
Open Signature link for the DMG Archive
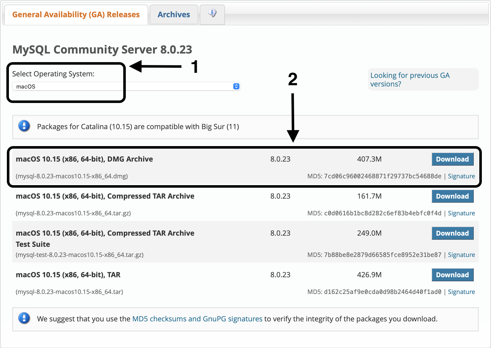click(x=461, y=176)
